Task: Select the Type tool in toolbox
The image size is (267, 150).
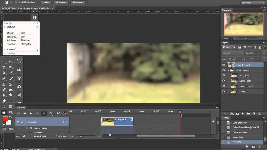Action: (11, 101)
